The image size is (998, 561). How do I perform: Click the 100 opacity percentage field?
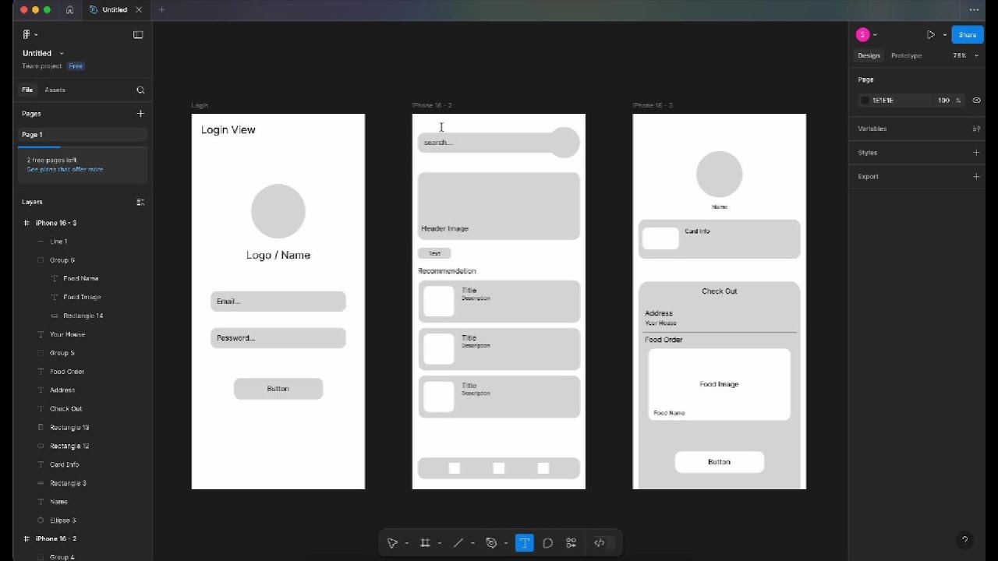click(943, 101)
